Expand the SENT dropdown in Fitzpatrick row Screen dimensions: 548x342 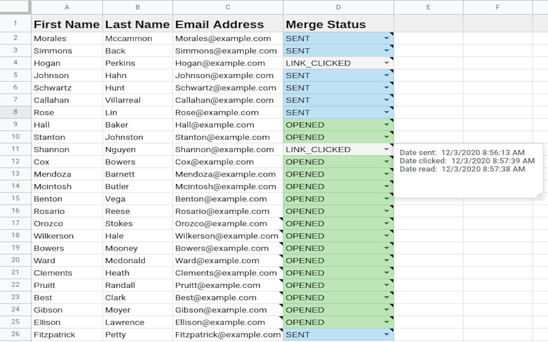[386, 335]
